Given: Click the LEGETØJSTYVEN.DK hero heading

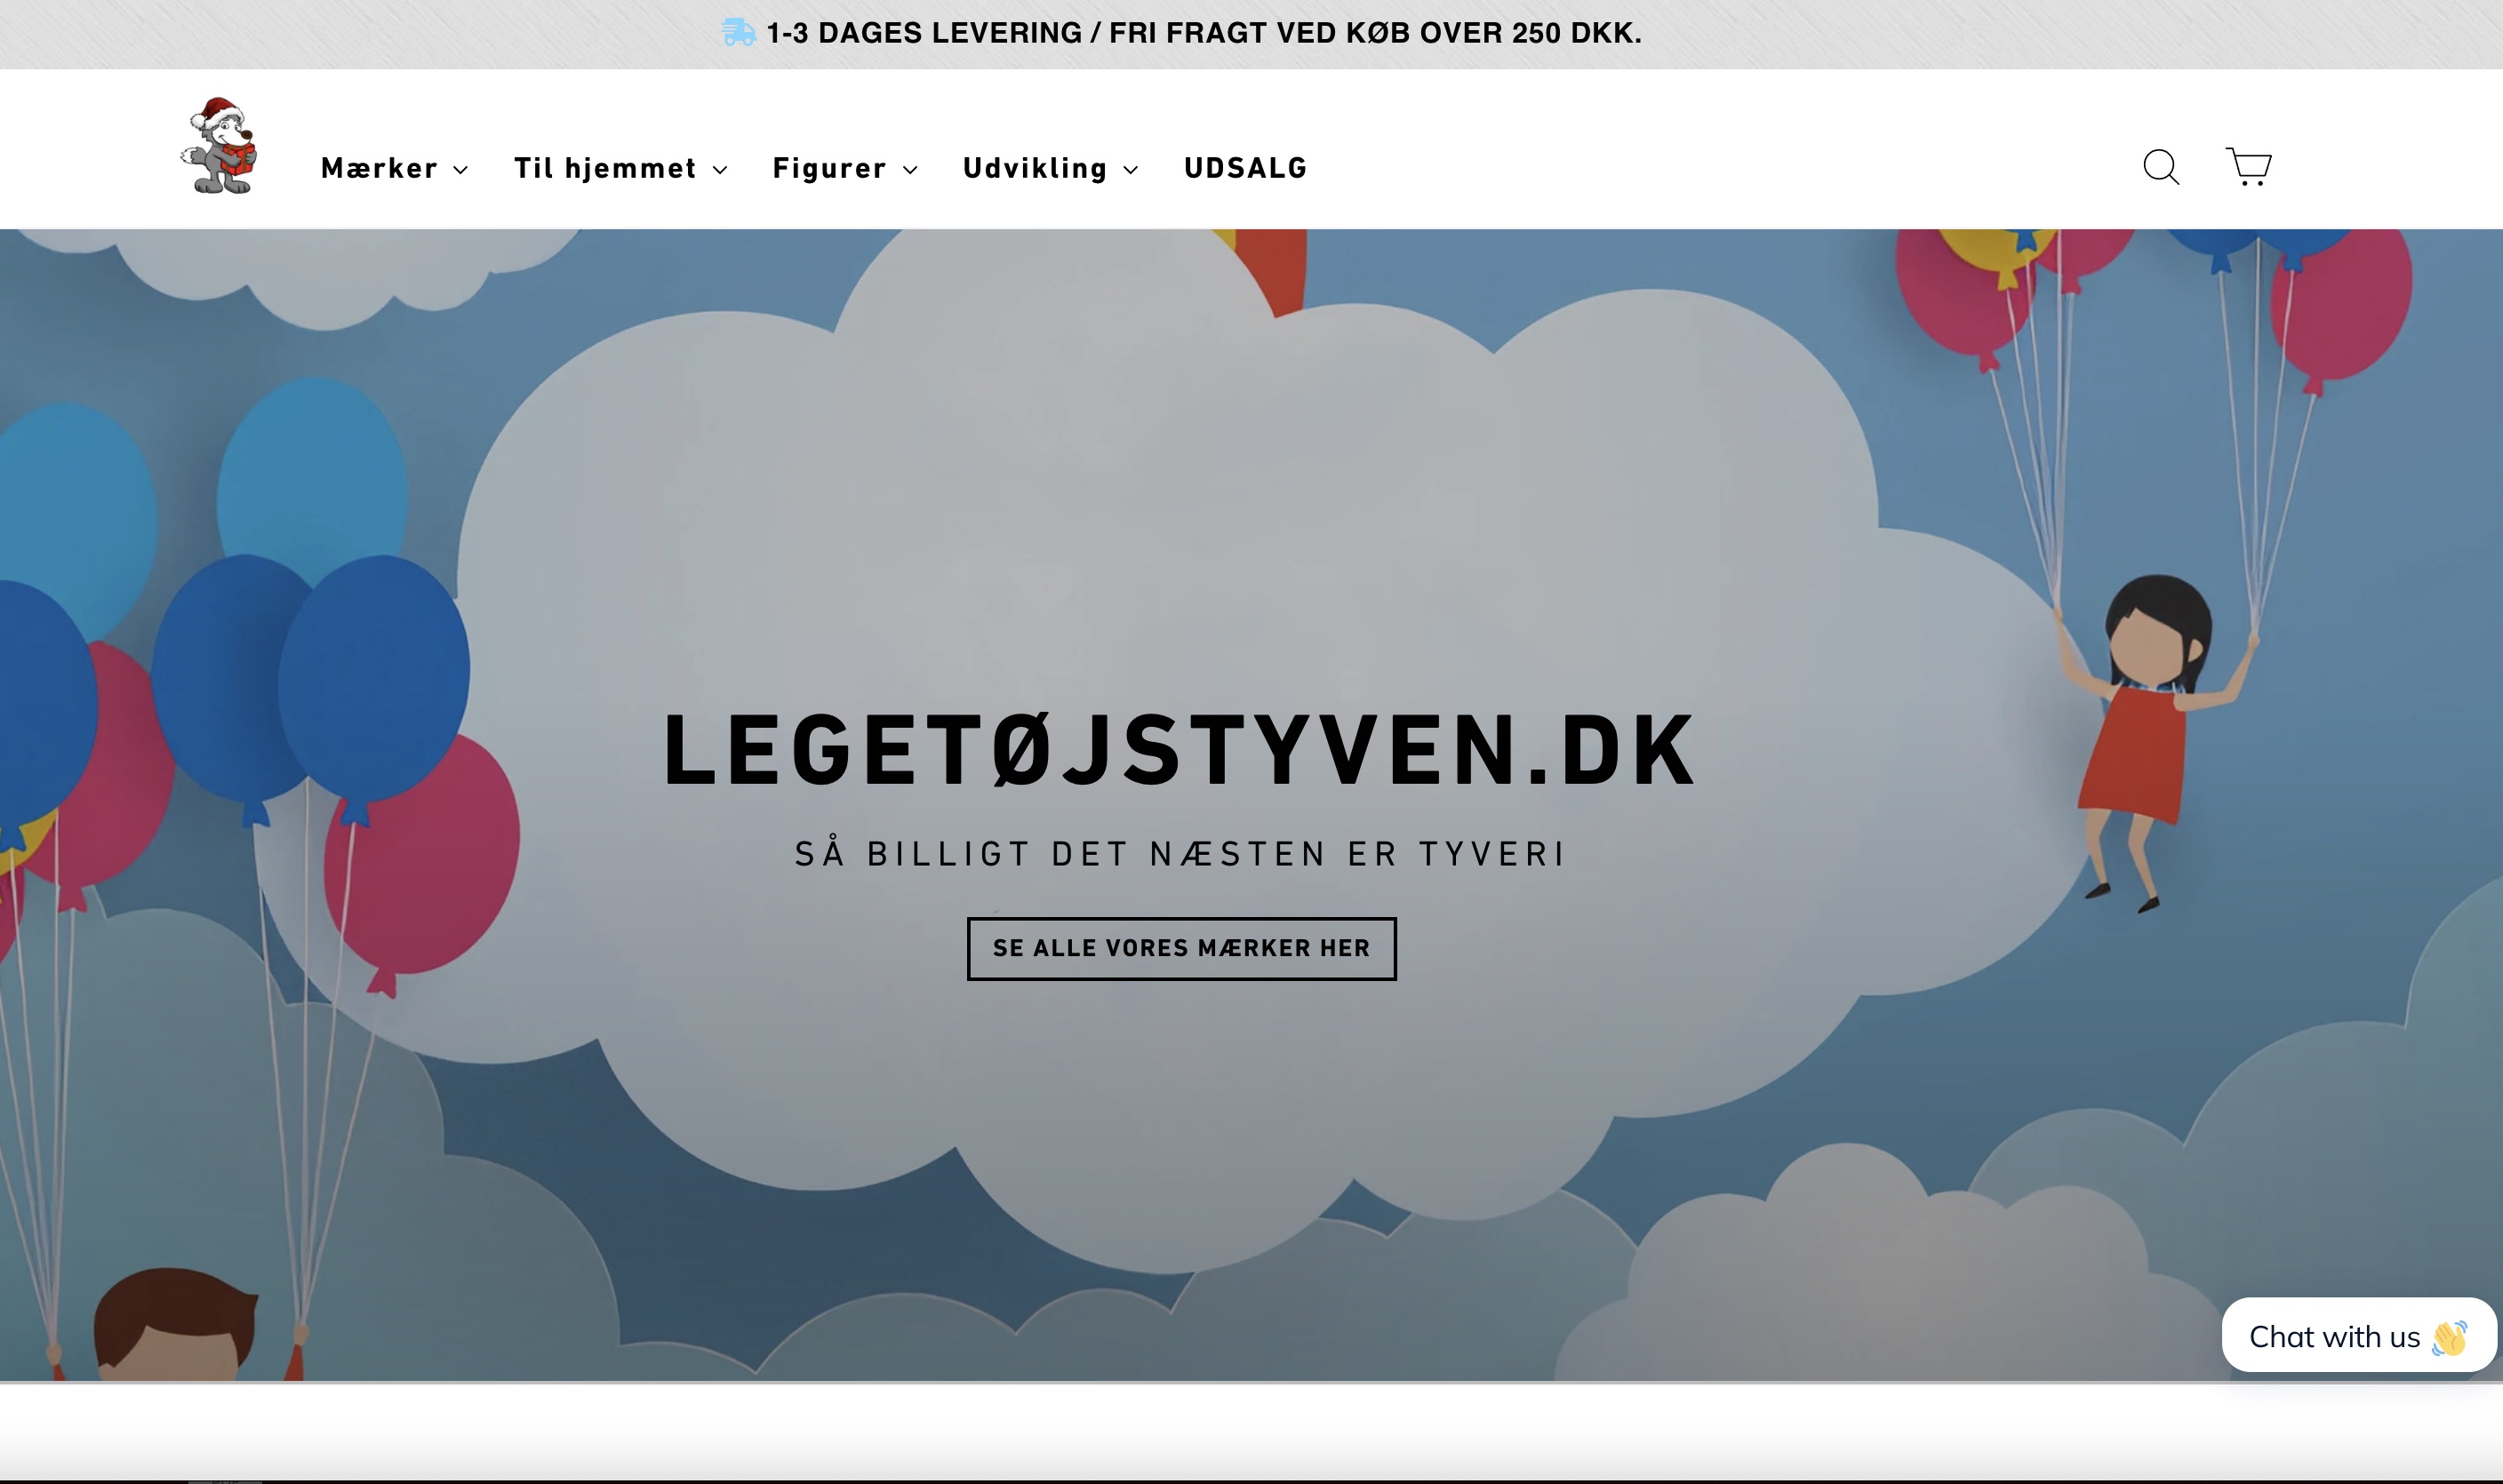Looking at the screenshot, I should pyautogui.click(x=1180, y=750).
